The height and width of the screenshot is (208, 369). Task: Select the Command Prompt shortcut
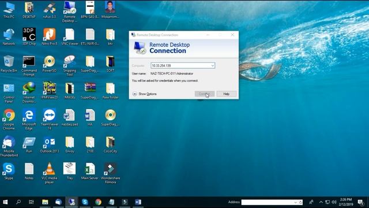(x=29, y=66)
